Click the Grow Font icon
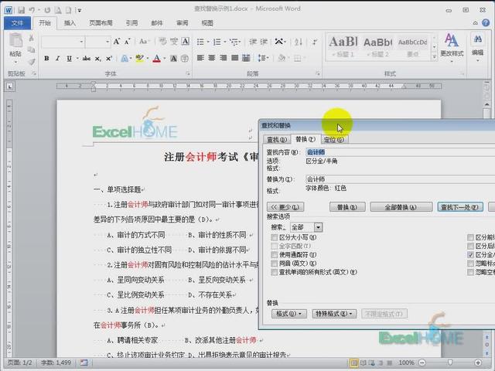 117,41
